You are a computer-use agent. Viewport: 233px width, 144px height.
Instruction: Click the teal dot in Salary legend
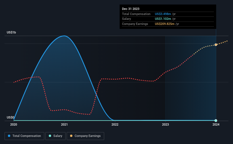point(50,136)
